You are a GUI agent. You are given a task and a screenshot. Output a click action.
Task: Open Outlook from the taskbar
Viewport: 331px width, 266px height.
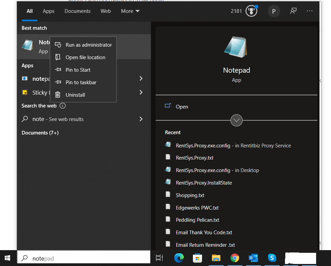click(253, 258)
